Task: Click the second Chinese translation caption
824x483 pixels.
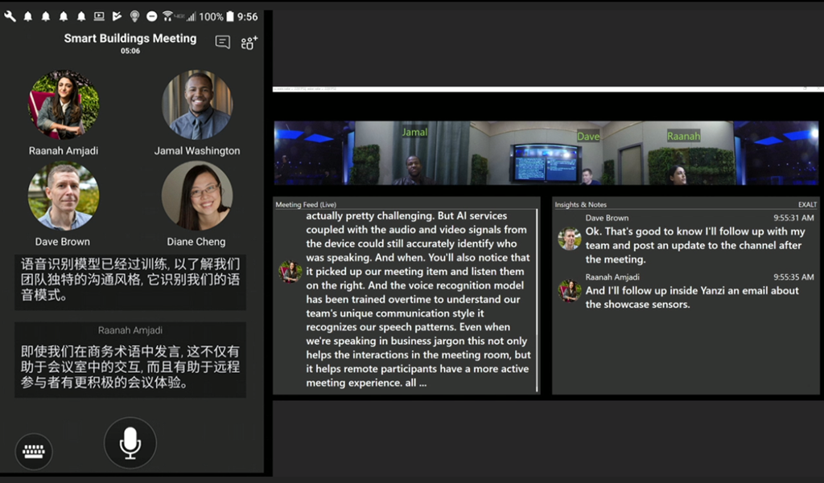Action: [x=130, y=366]
